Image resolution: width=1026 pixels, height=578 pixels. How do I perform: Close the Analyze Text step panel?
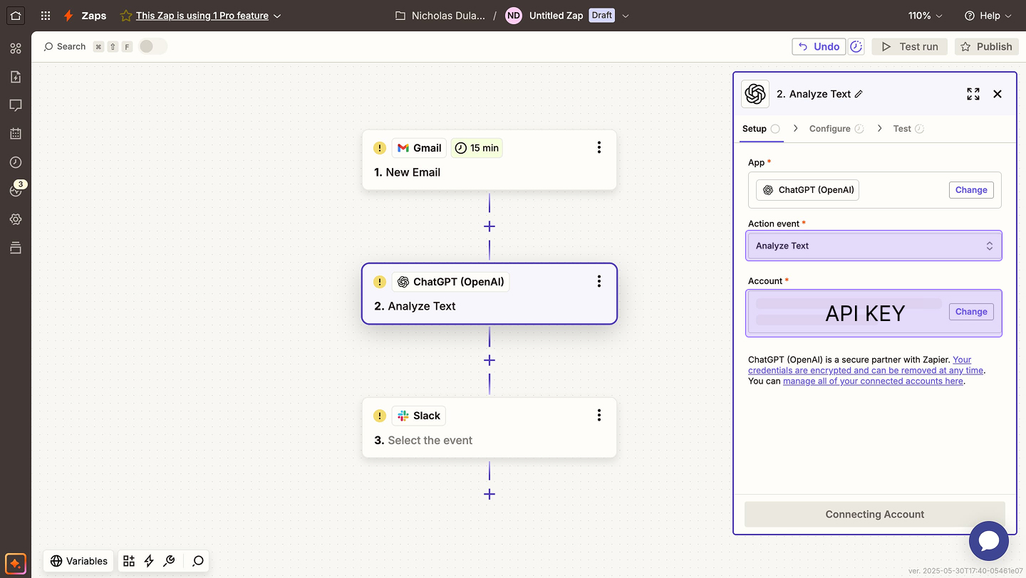[997, 94]
